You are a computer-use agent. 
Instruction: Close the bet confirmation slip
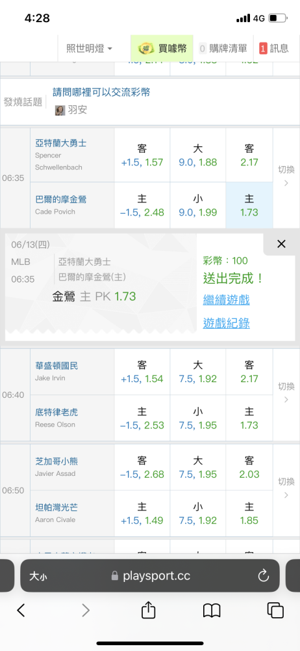281,244
